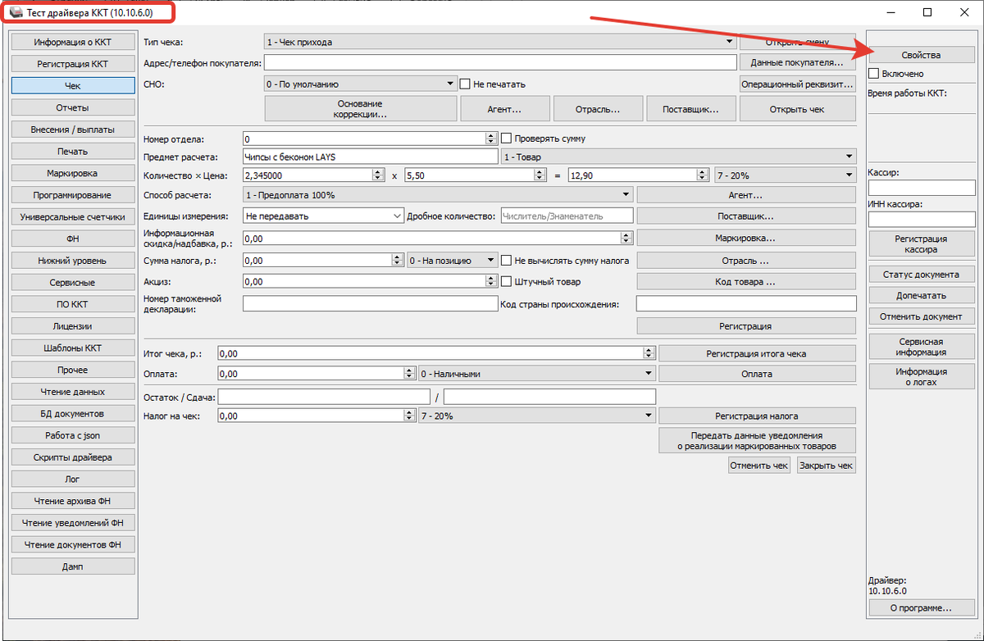
Task: Click the Отменить чек button
Action: (758, 466)
